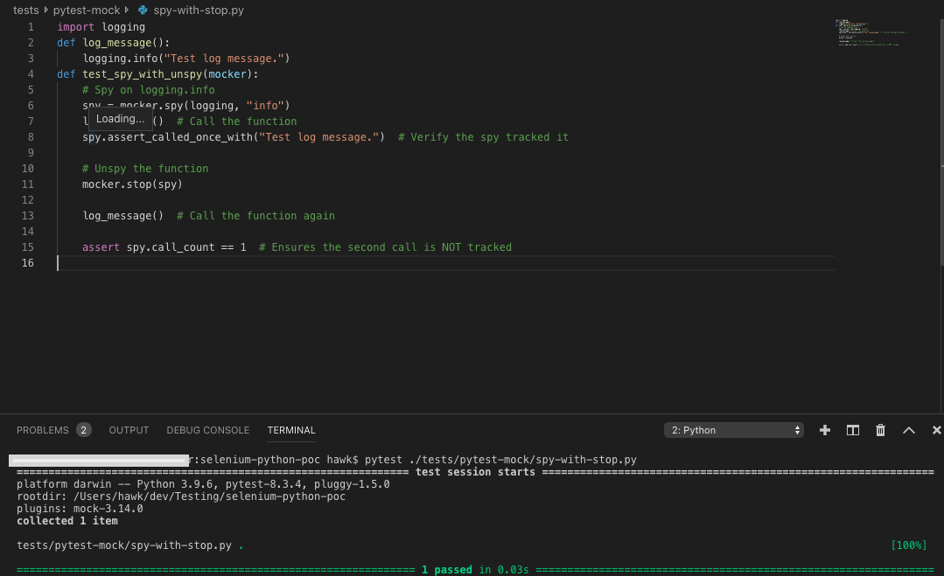
Task: Click the '"info"' string on line 6
Action: point(265,105)
